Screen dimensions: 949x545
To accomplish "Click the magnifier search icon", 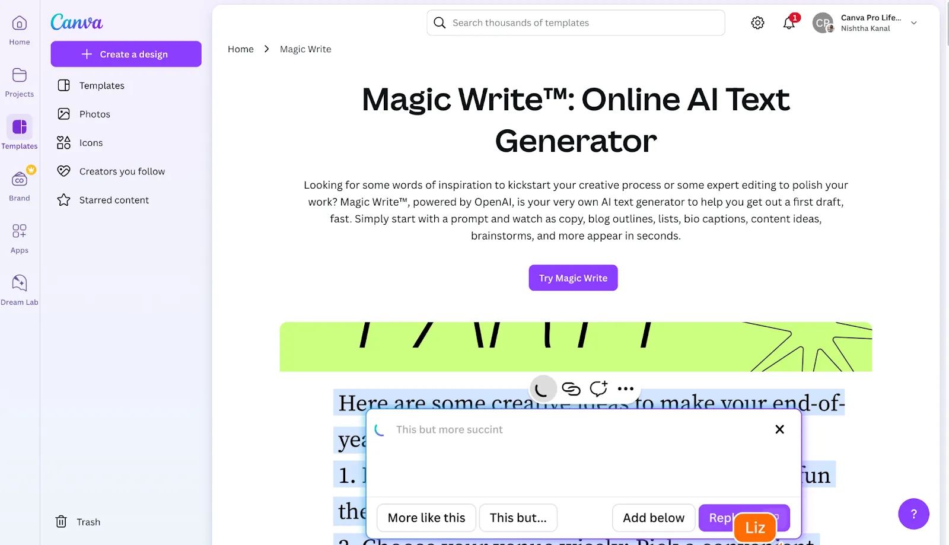I will [x=440, y=23].
